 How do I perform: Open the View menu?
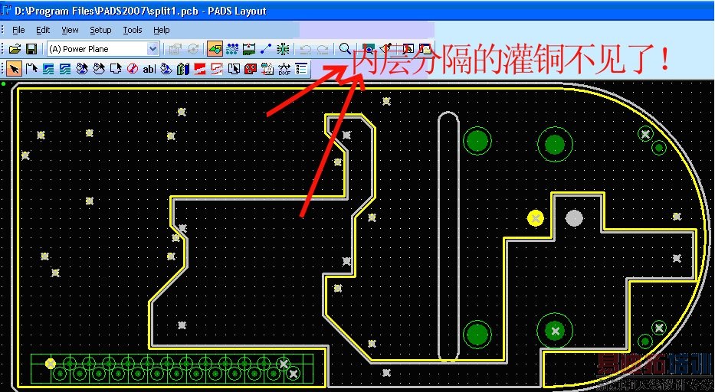click(70, 30)
